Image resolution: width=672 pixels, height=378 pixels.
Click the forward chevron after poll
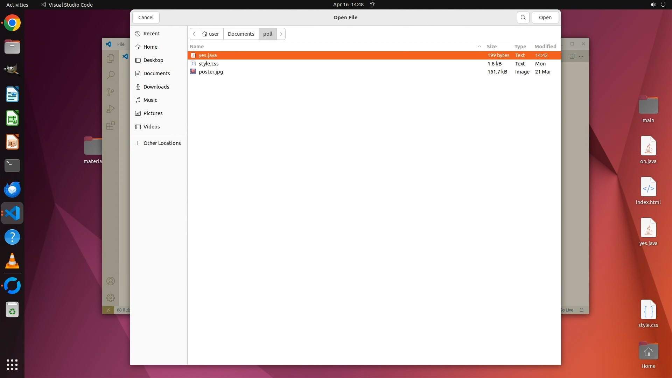coord(281,34)
